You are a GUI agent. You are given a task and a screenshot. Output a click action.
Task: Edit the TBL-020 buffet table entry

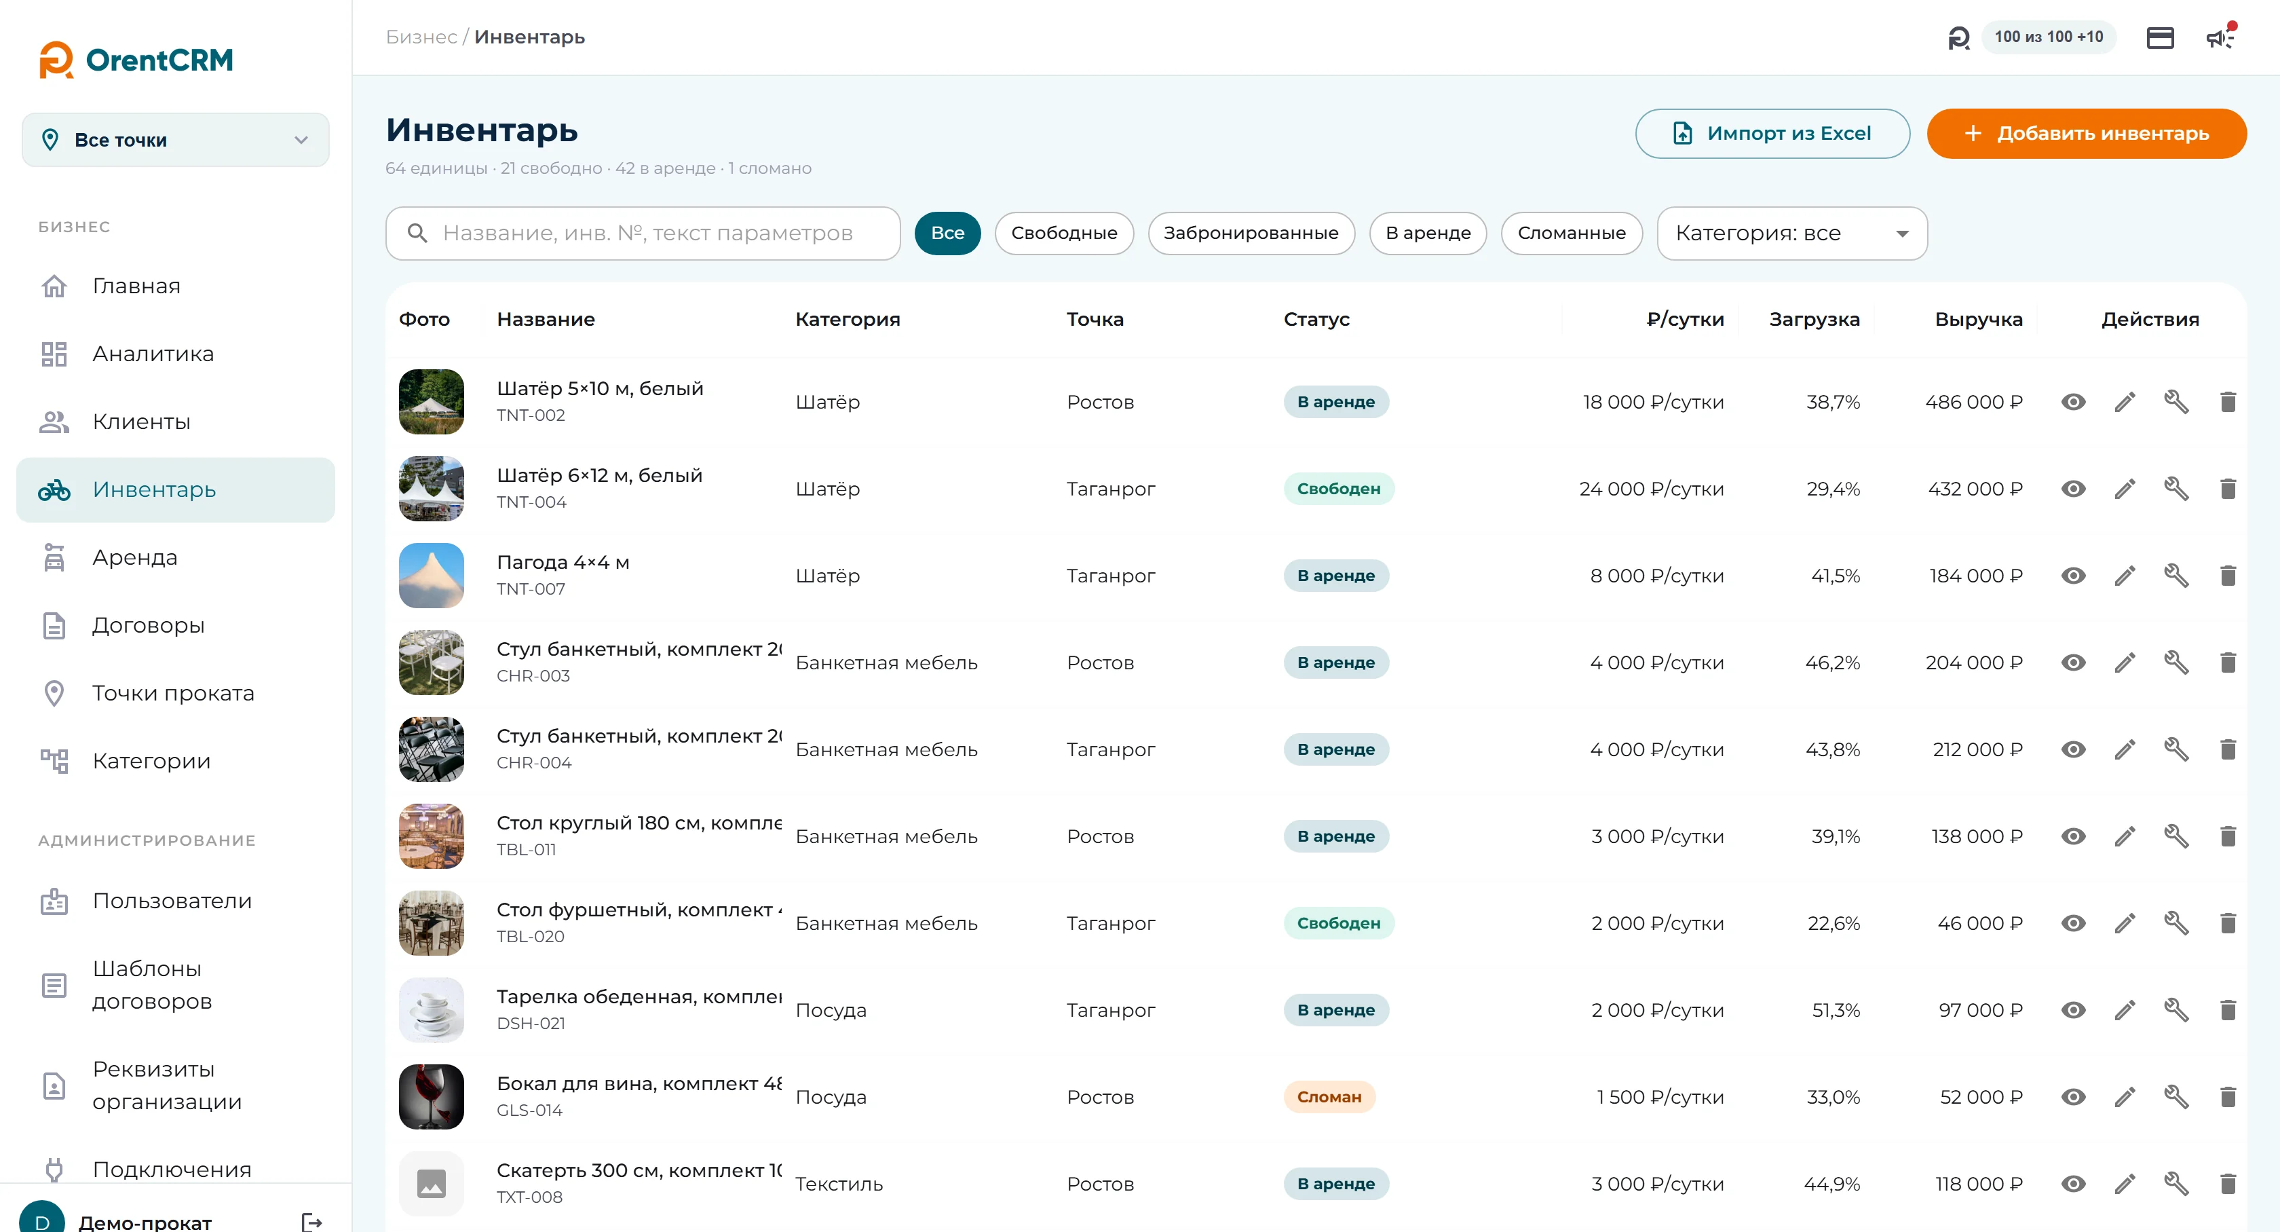click(x=2125, y=923)
